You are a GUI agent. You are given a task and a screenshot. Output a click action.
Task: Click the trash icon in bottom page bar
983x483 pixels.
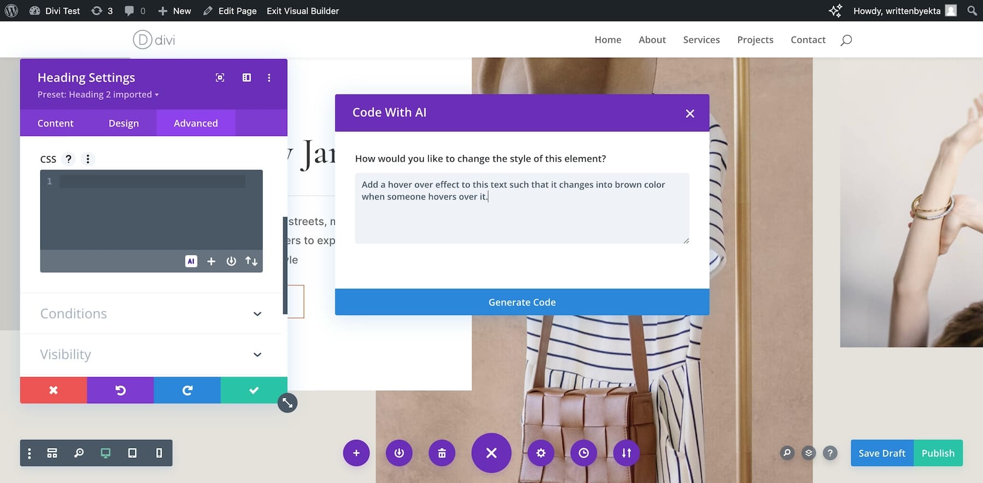tap(442, 453)
